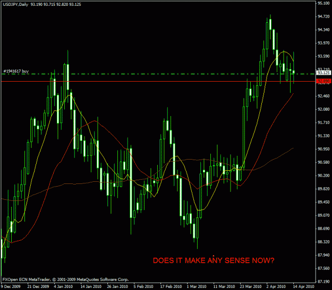The width and height of the screenshot is (332, 290).
Task: Click the 92.460 price scale label
Action: 324,96
